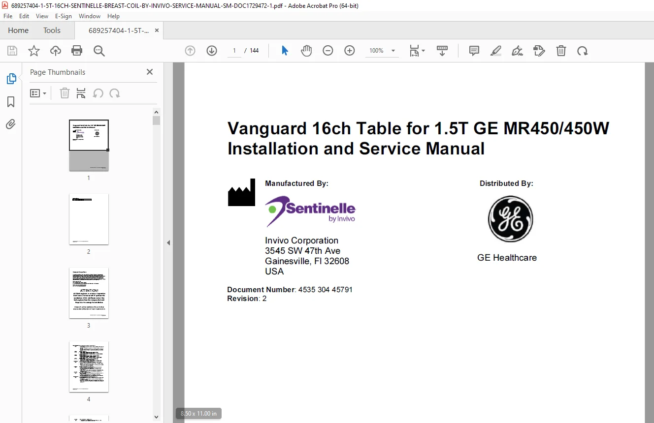Open the Help menu
Image resolution: width=654 pixels, height=423 pixels.
click(x=113, y=16)
